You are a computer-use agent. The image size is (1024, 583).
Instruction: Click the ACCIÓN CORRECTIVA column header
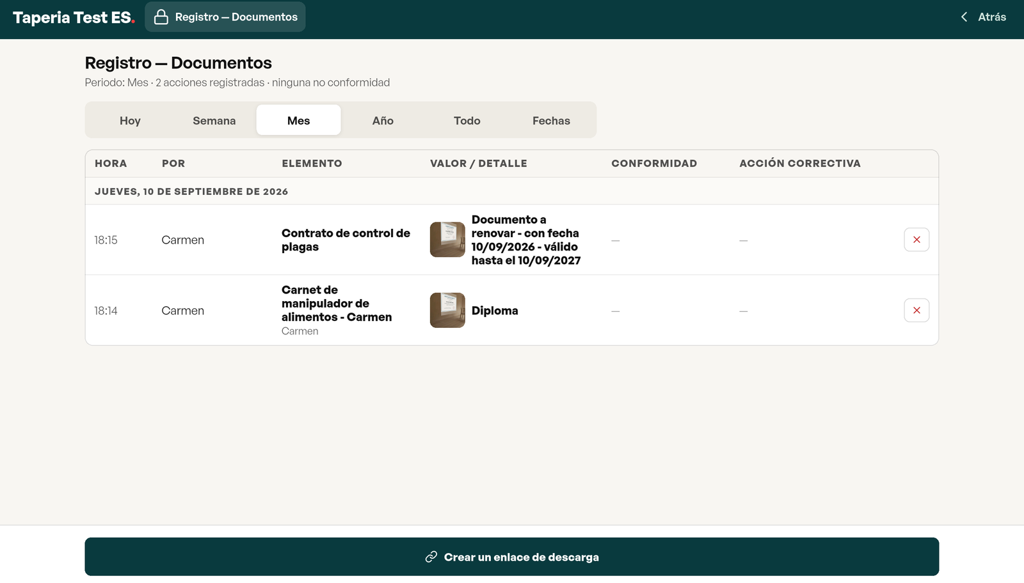click(800, 164)
